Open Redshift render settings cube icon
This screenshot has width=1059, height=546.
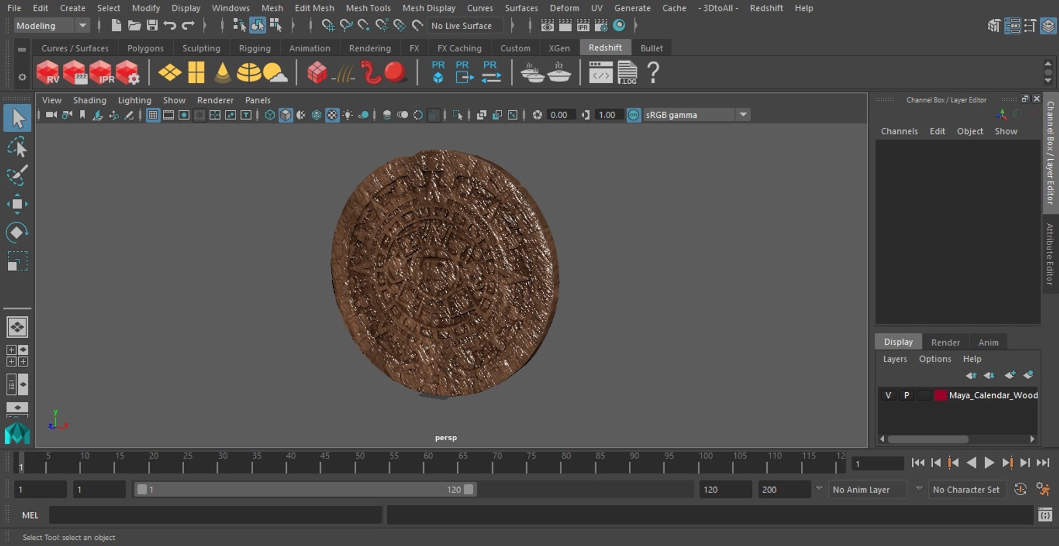coord(127,73)
